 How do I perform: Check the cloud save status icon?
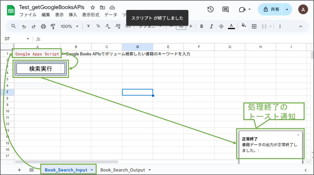pos(112,8)
